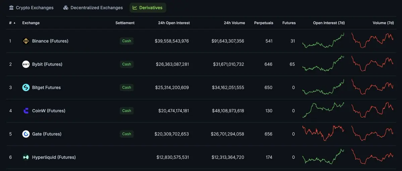Viewport: 402px width, 171px height.
Task: Click the cubes icon beside Decentralized Exchanges
Action: 66,8
